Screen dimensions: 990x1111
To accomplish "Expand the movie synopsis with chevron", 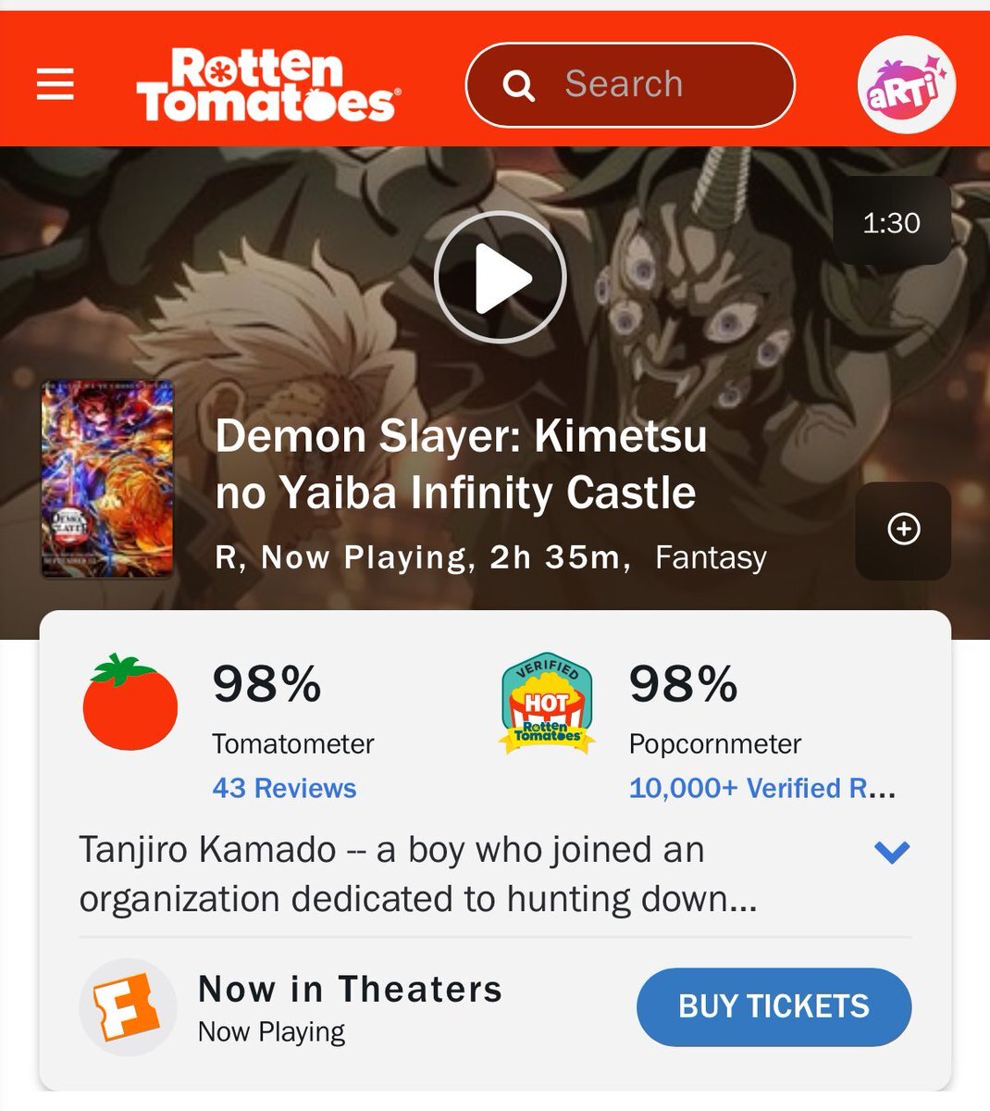I will [x=892, y=852].
